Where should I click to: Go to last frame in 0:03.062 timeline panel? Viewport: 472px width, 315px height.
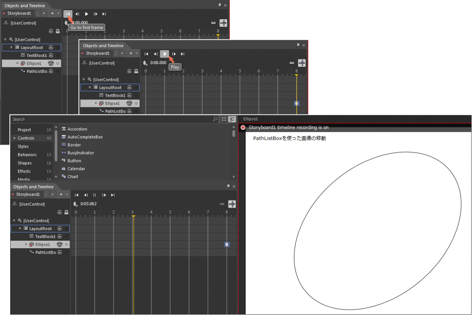(x=113, y=195)
